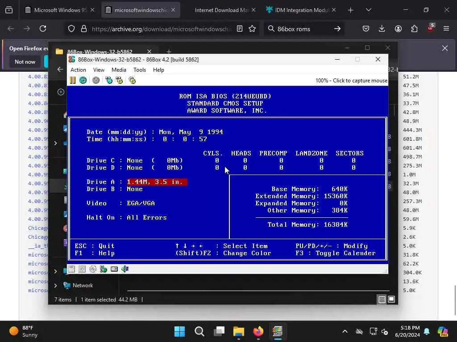Click the network icon in 86Box status bar
457x342 pixels.
(x=104, y=269)
